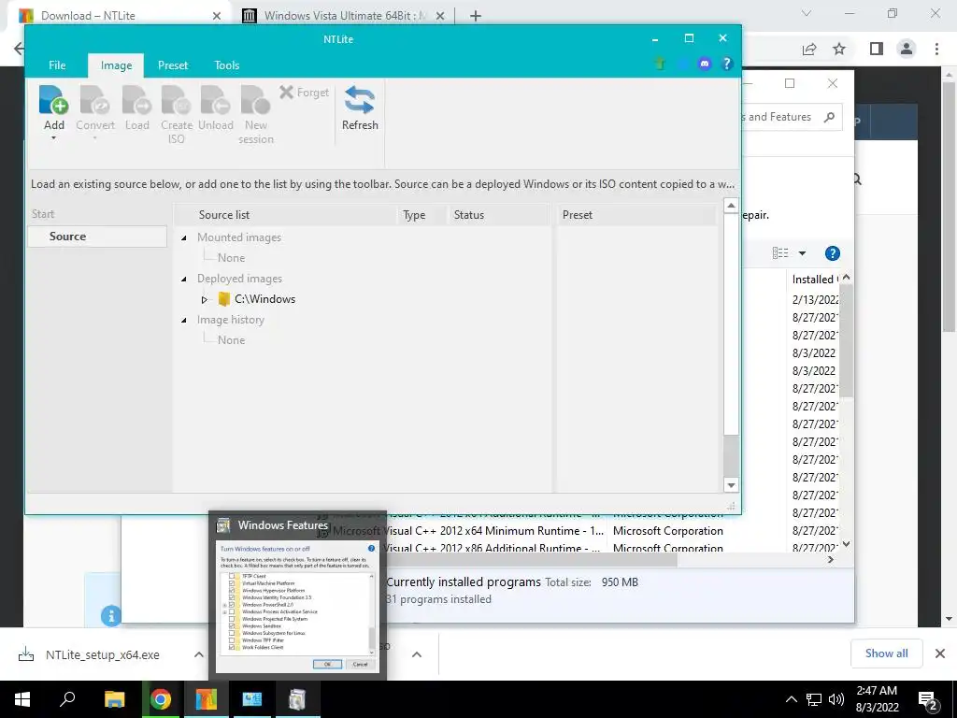Bookmark this page with star icon
957x718 pixels.
point(839,49)
